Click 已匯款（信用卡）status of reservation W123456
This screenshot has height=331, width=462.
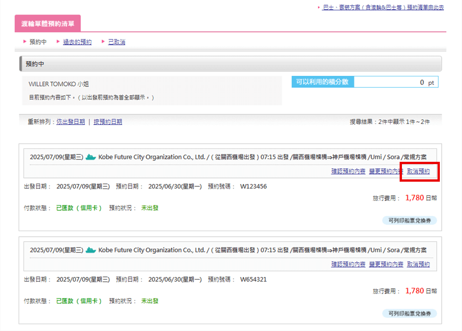79,208
